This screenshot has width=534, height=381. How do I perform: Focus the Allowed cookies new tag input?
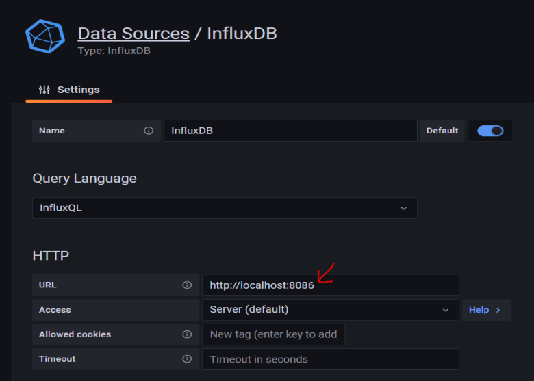click(x=273, y=334)
